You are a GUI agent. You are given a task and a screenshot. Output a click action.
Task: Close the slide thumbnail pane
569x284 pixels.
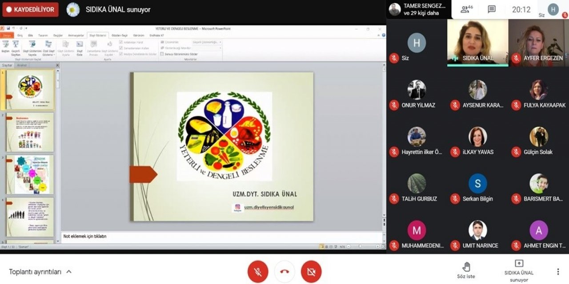(x=57, y=65)
